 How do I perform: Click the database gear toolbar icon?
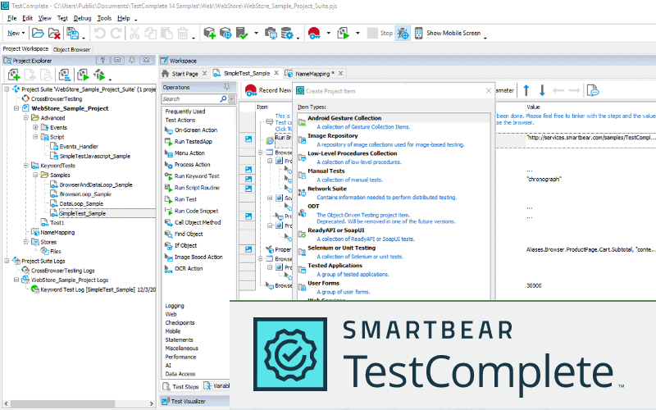pyautogui.click(x=287, y=33)
